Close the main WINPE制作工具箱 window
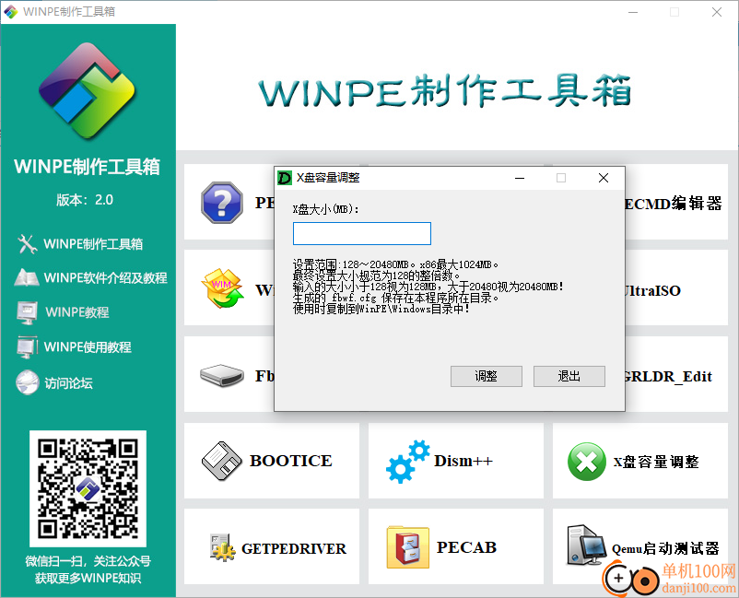Image resolution: width=739 pixels, height=598 pixels. (717, 12)
